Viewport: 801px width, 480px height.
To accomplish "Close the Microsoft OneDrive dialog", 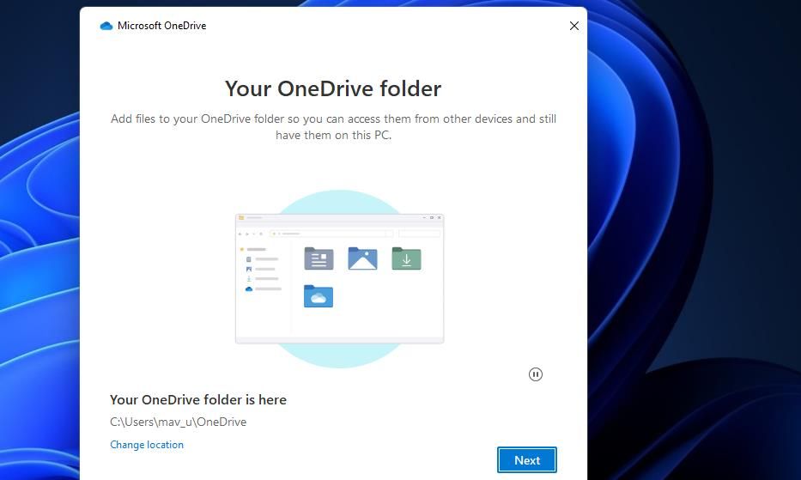I will (x=574, y=26).
